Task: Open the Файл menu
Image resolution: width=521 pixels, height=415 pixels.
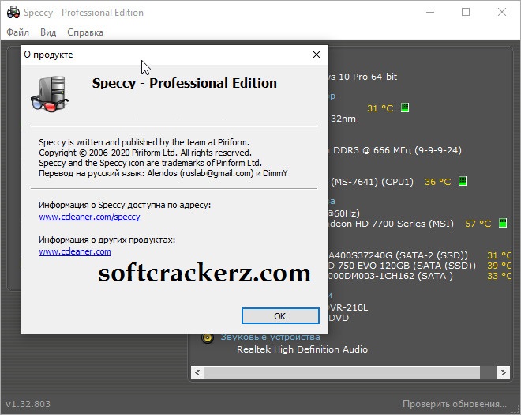Action: point(18,32)
